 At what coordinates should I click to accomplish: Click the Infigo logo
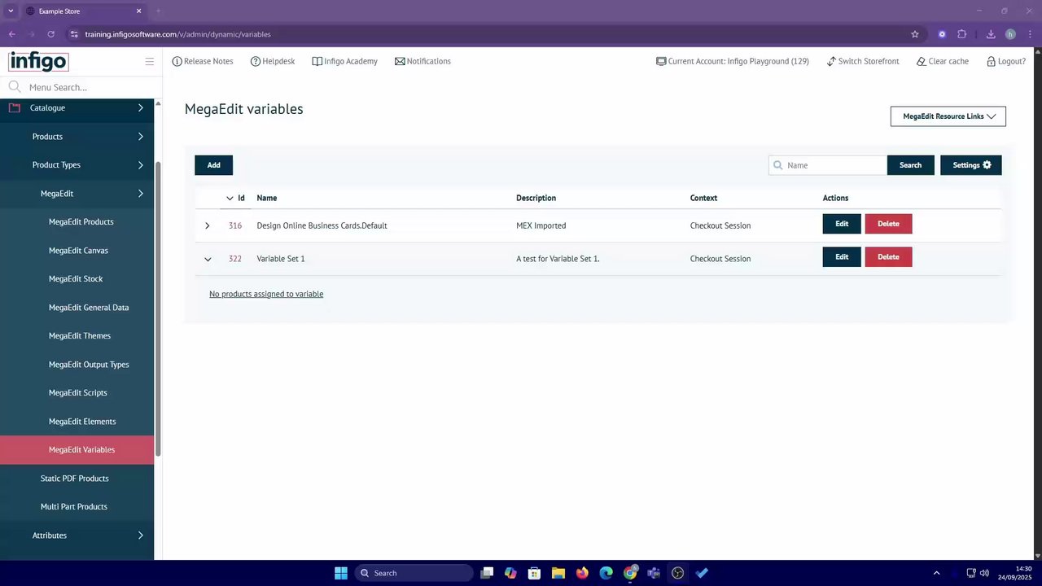pos(38,61)
